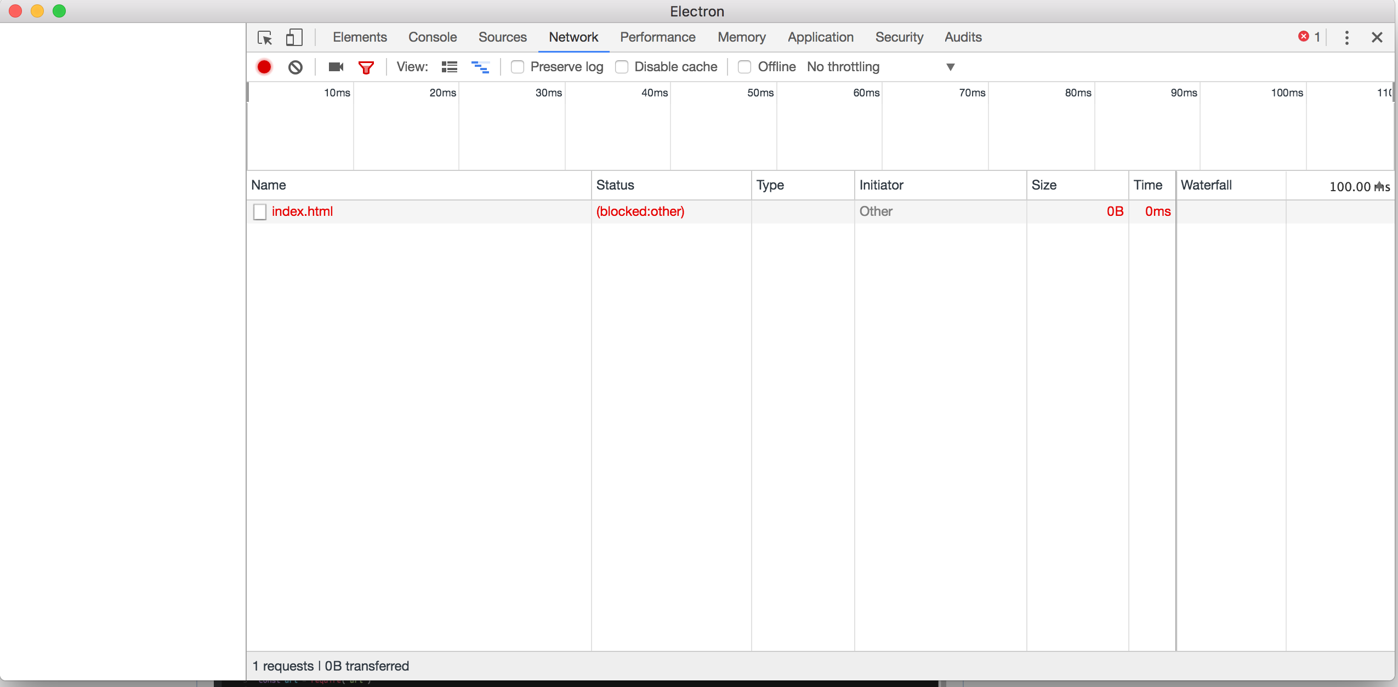The width and height of the screenshot is (1398, 687).
Task: Select the index.html request row
Action: pyautogui.click(x=302, y=211)
